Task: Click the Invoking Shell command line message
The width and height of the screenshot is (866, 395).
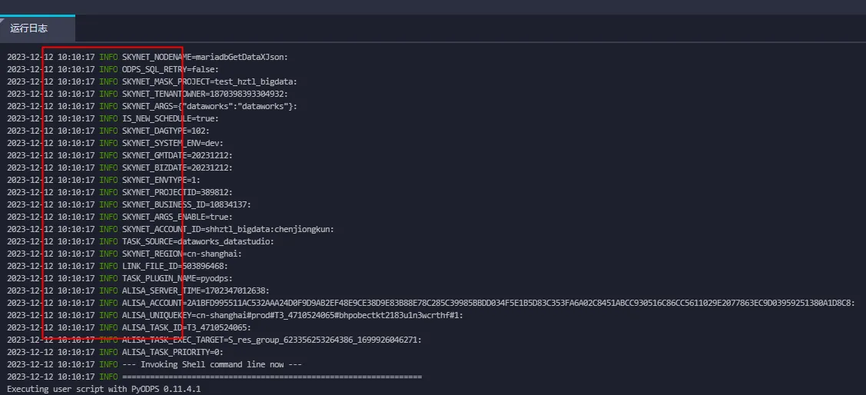Action: pyautogui.click(x=212, y=364)
